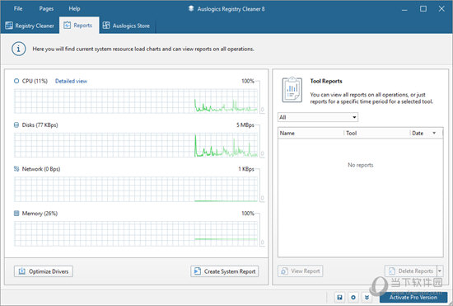Click the Tool Reports clipboard icon
Viewport: 453px width, 306px height.
click(x=292, y=90)
